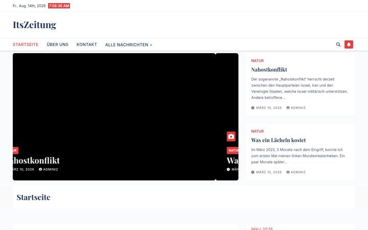Viewport: 368px width, 230px height.
Task: Click Natur category above Was ein Lächeln kostet
Action: [258, 131]
